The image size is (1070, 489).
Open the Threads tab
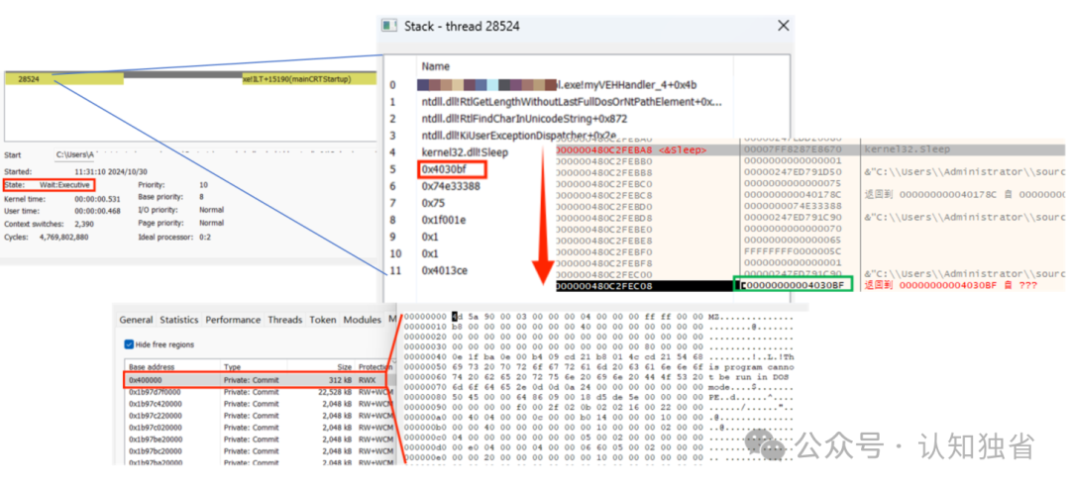(285, 320)
